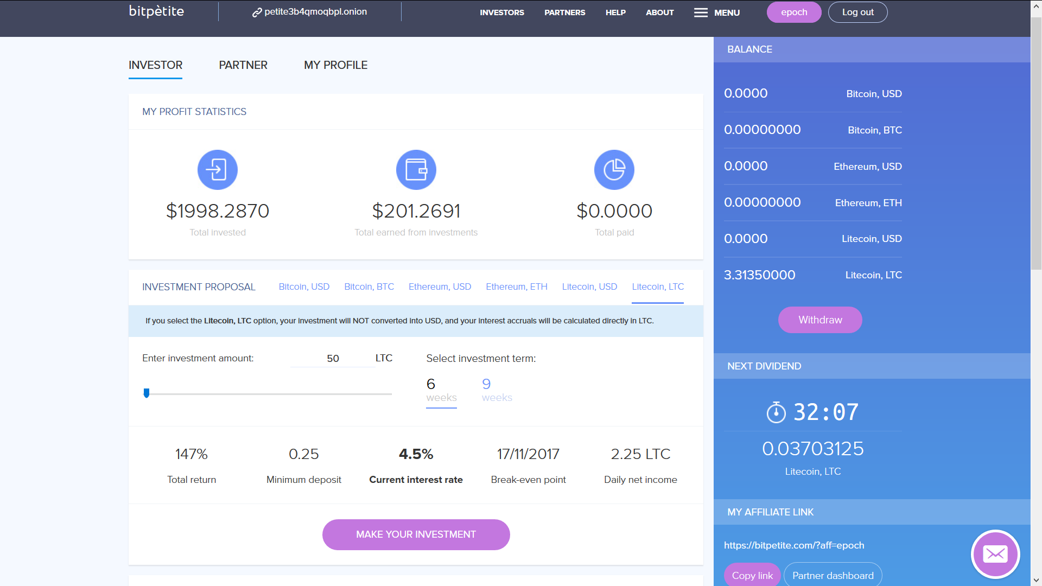Open the Partner dashboard button
The image size is (1042, 586).
coord(833,575)
